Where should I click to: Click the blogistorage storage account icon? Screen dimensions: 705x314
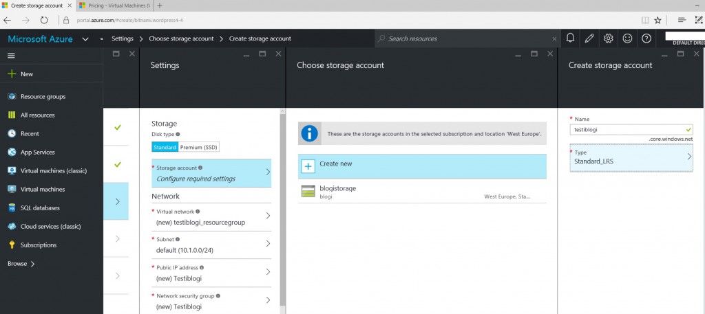[308, 191]
